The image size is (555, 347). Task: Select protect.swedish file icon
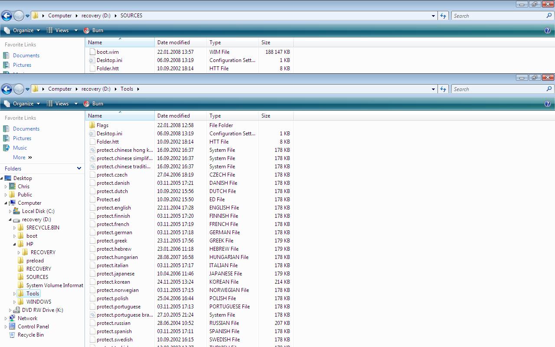point(92,340)
